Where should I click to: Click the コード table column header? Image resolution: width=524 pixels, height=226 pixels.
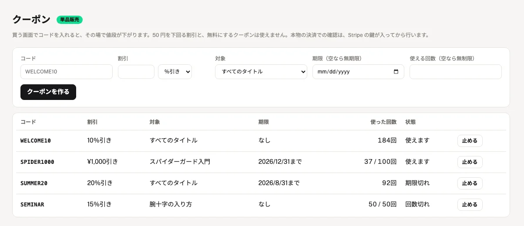[28, 122]
